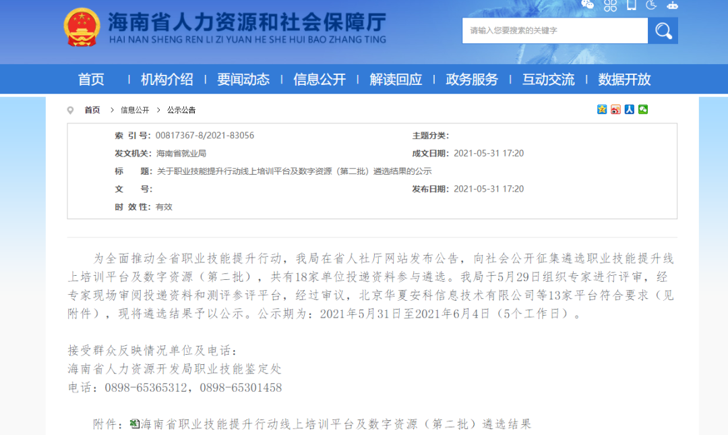Click the app matrix grid icon

(x=611, y=5)
